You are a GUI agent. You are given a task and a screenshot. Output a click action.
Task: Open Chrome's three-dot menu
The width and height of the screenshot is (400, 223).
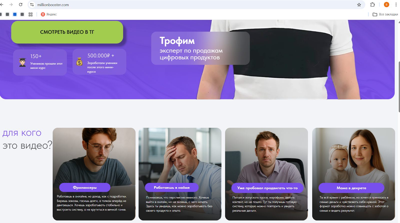point(396,4)
